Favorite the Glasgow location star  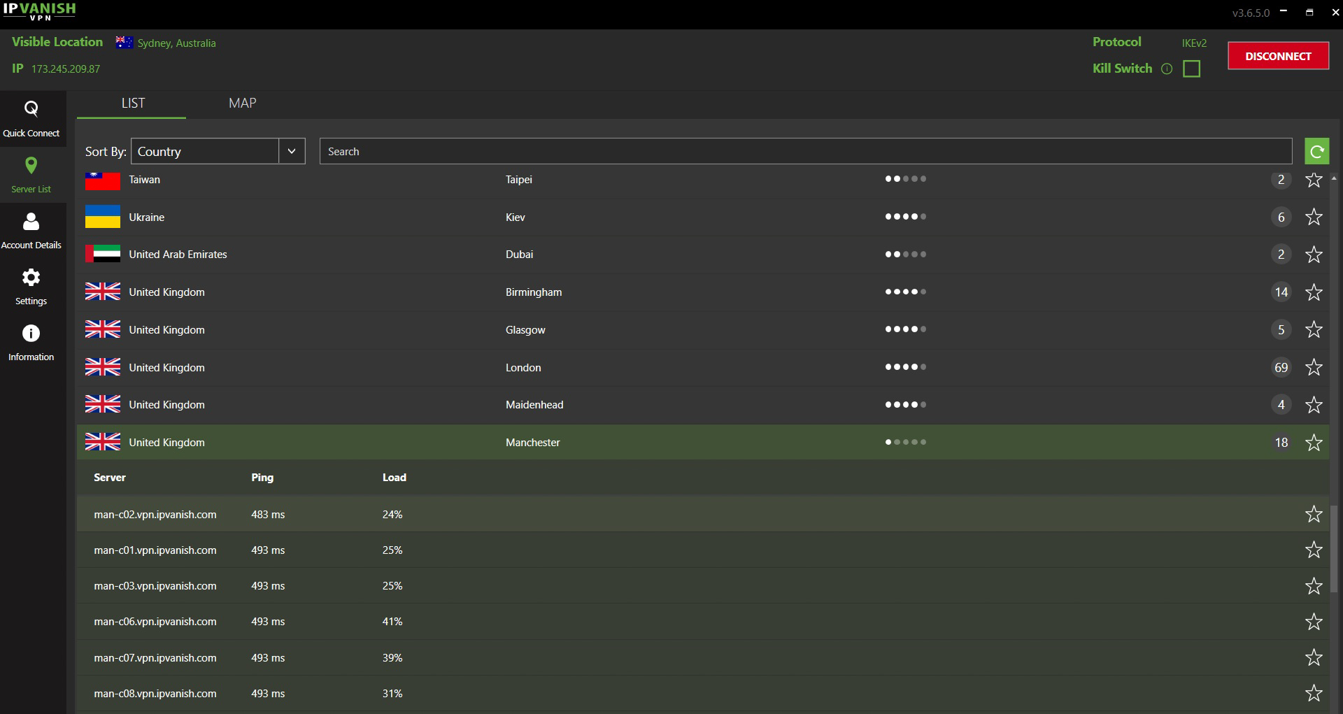tap(1314, 329)
